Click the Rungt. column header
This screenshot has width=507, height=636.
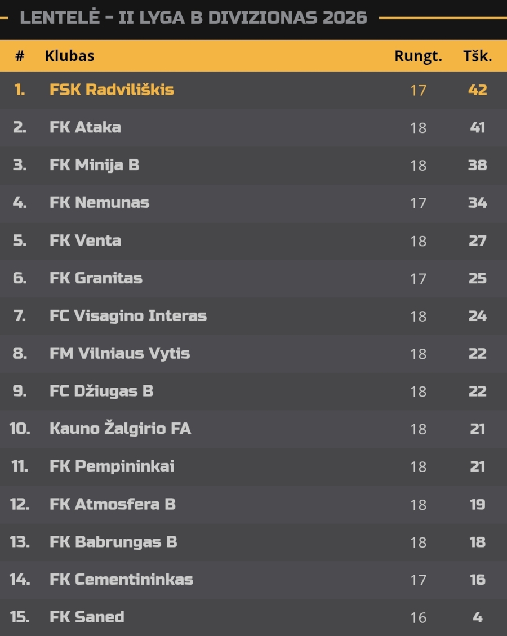418,56
